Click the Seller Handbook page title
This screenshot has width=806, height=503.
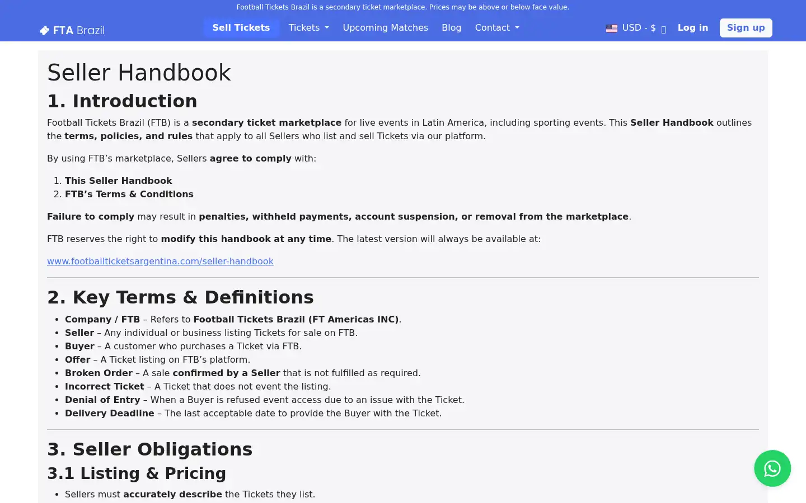click(x=139, y=73)
